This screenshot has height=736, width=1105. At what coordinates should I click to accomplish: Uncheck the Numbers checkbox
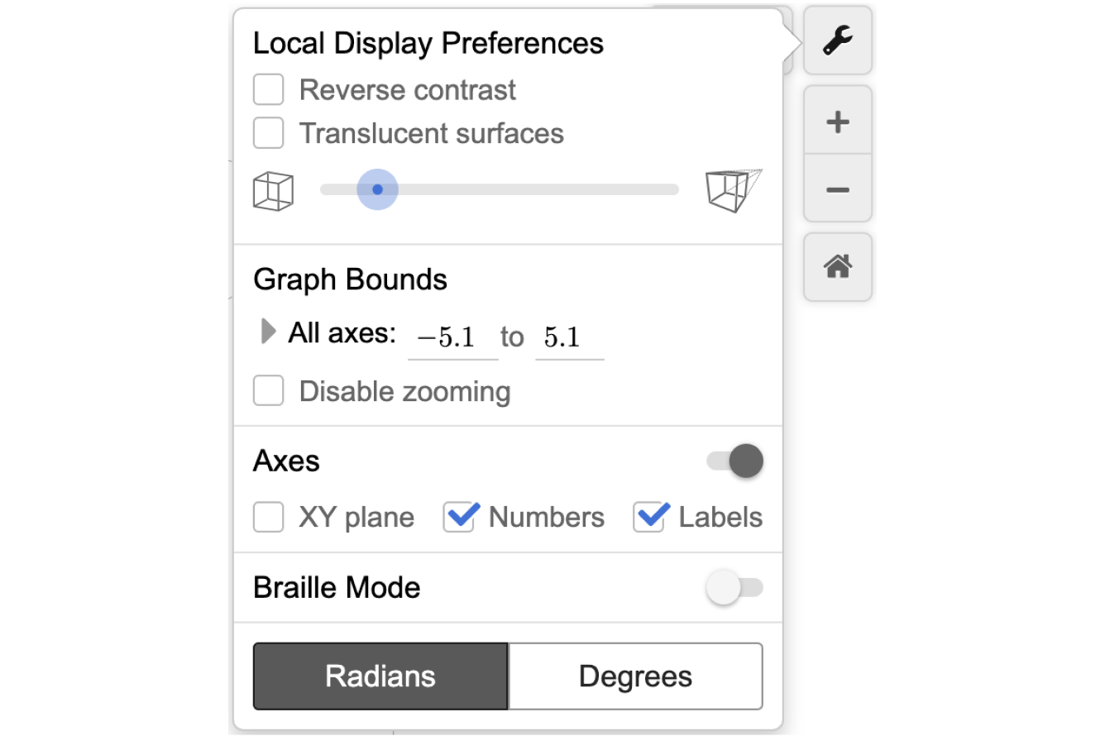tap(459, 518)
